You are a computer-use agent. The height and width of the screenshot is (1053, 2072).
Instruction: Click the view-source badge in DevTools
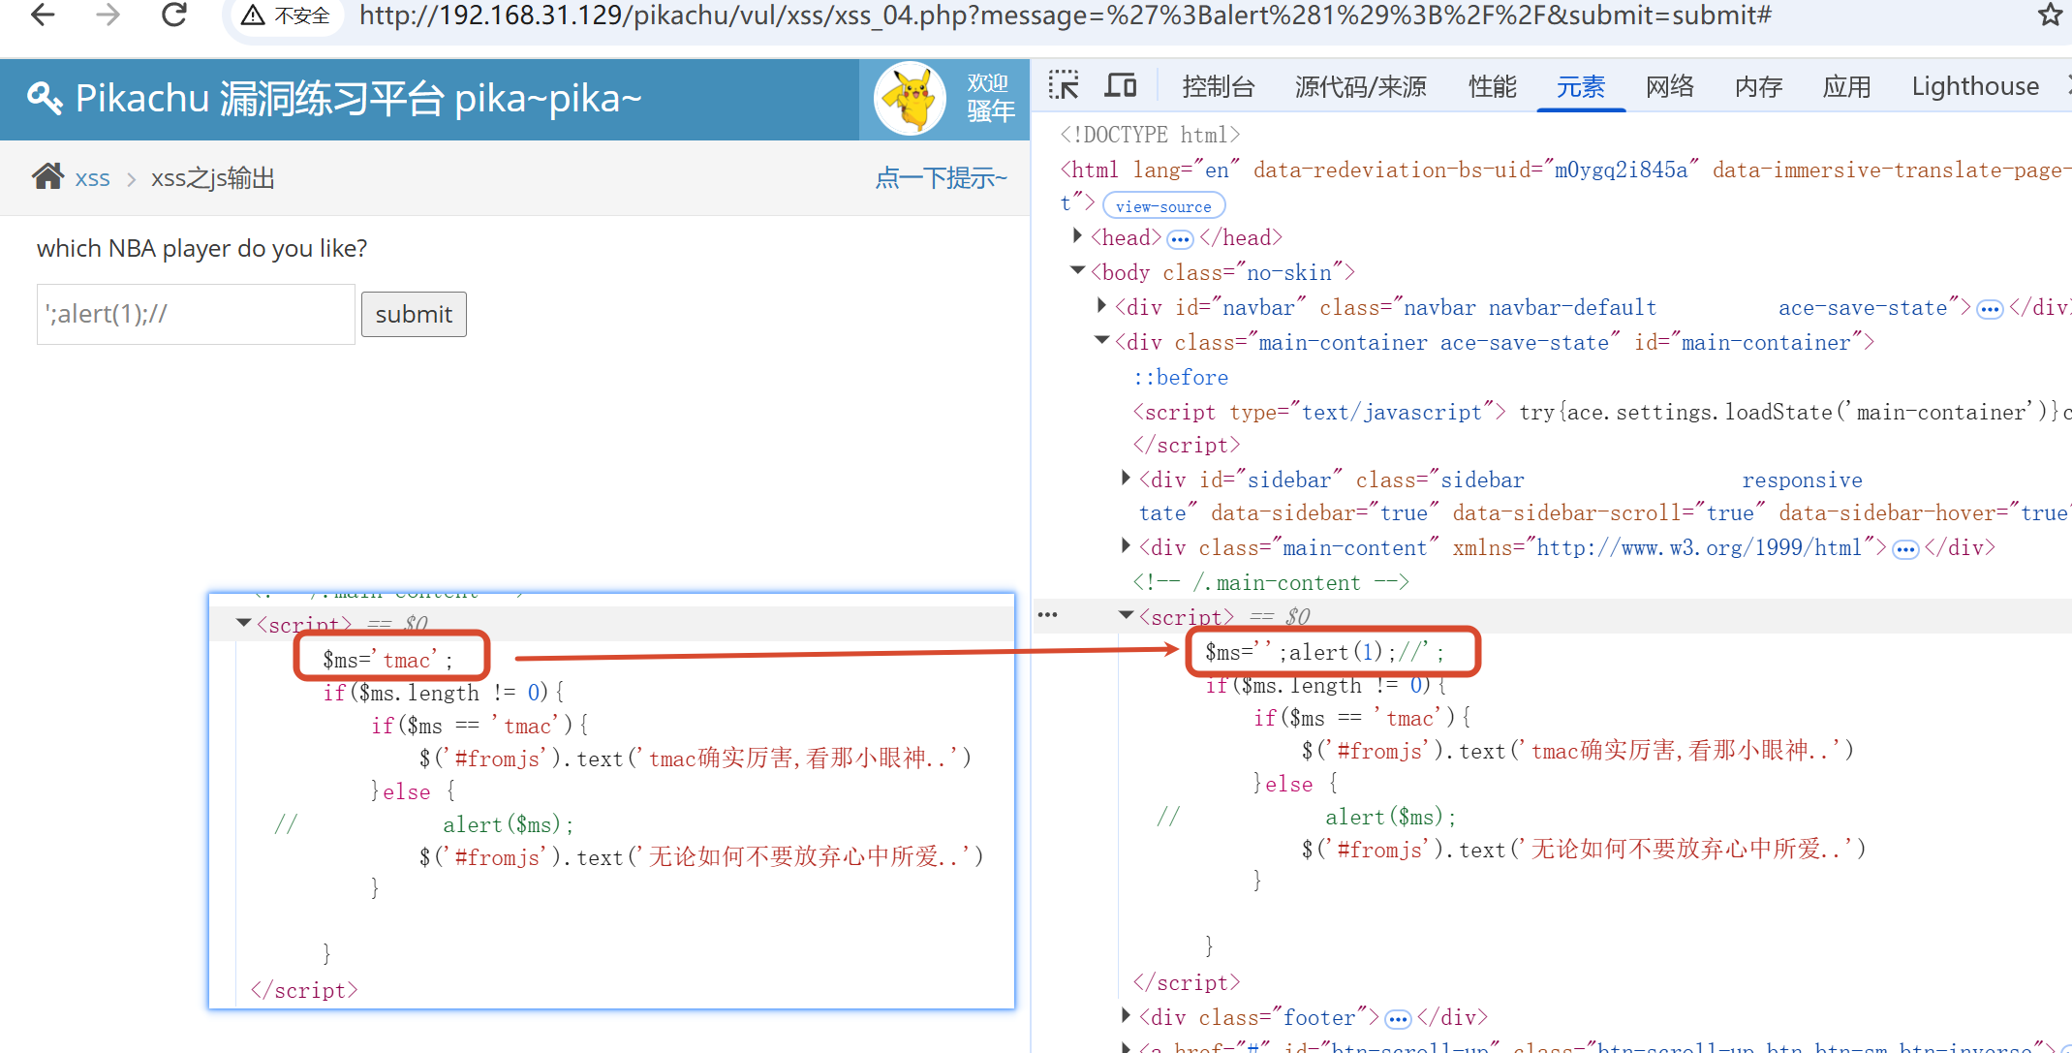pos(1163,206)
